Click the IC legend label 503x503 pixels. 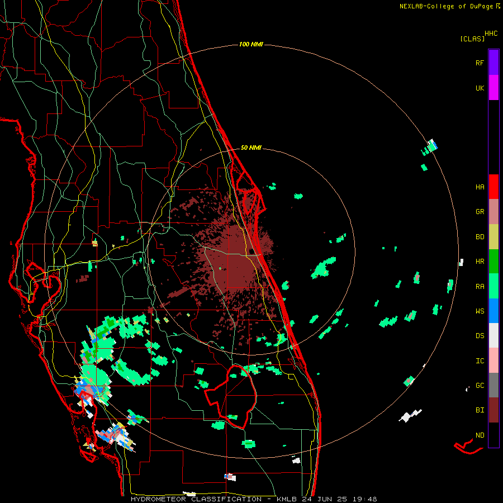click(480, 361)
